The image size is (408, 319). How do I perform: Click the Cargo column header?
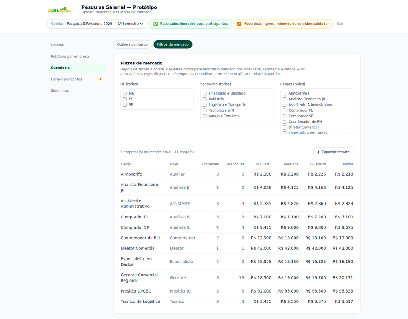click(126, 164)
